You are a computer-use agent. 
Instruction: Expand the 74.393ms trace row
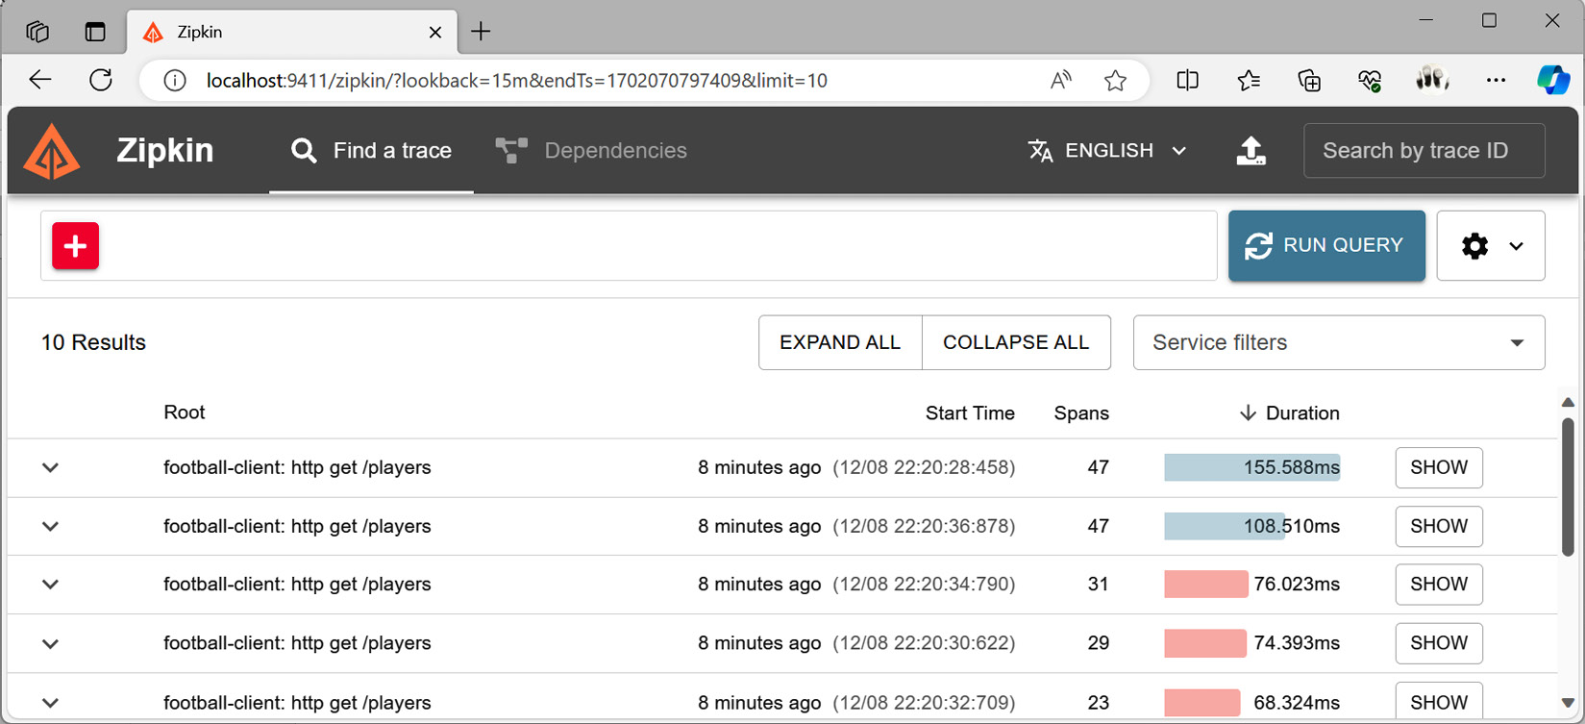51,643
